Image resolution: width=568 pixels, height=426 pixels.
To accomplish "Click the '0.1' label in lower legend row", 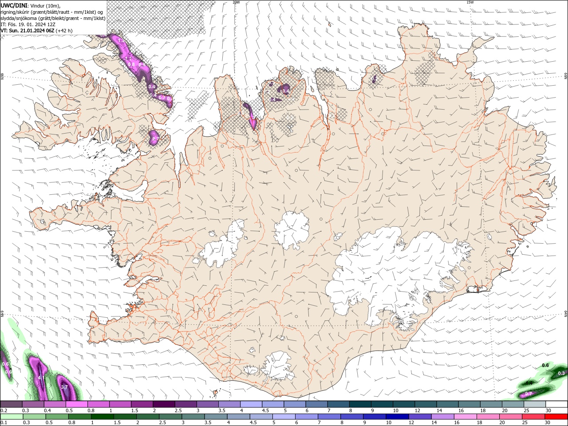I will point(4,423).
